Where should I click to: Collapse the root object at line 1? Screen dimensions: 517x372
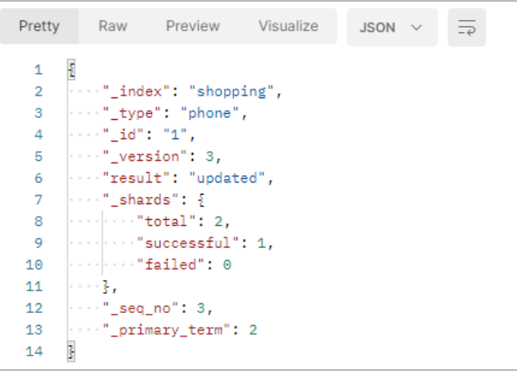(71, 70)
